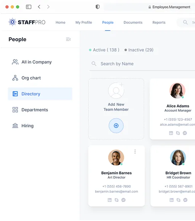The image size is (195, 221).
Task: Click the plus button to add member
Action: (x=116, y=125)
